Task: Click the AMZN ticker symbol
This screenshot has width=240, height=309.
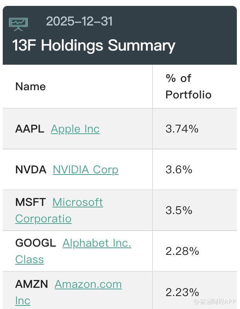Action: click(x=32, y=284)
